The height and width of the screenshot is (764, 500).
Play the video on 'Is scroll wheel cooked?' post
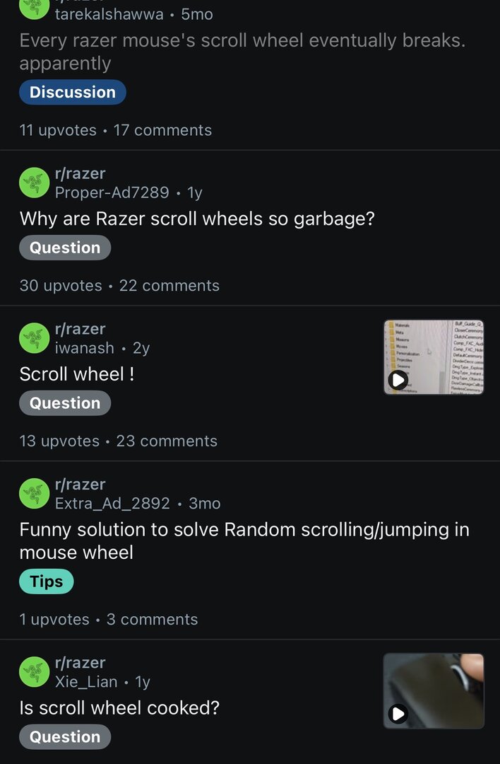(398, 713)
